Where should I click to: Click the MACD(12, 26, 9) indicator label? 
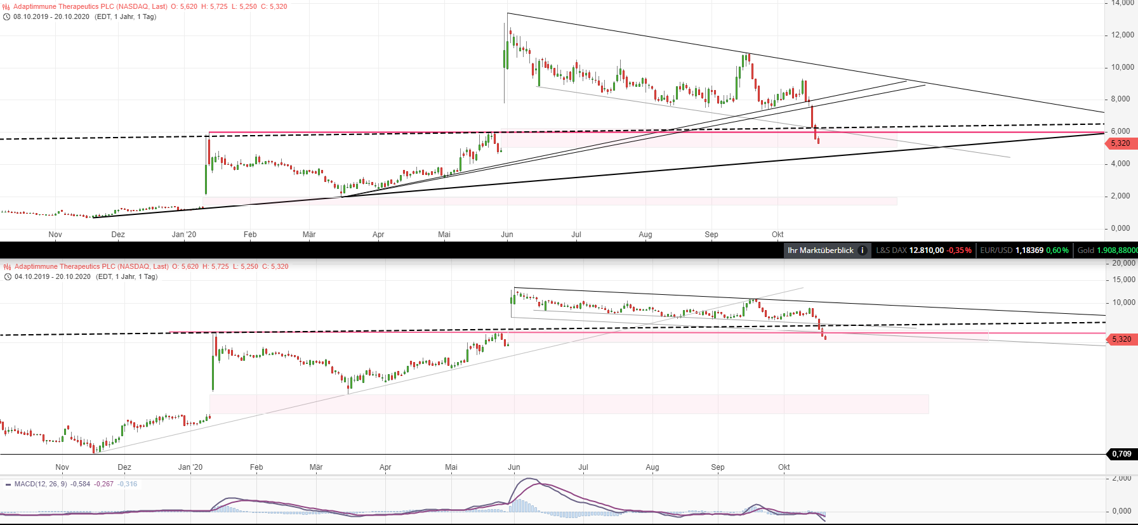click(41, 484)
